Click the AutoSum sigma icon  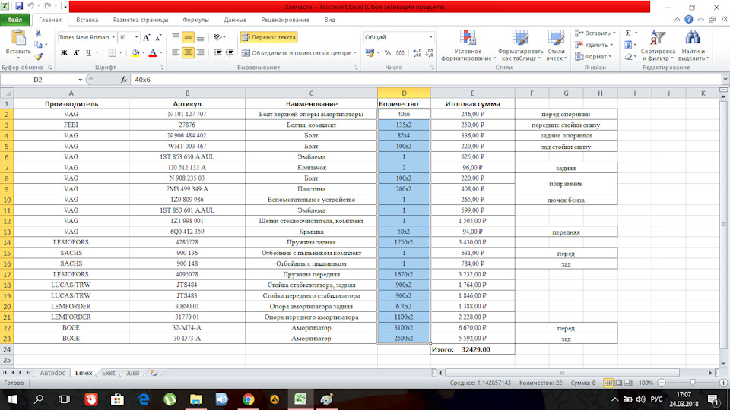coord(628,33)
